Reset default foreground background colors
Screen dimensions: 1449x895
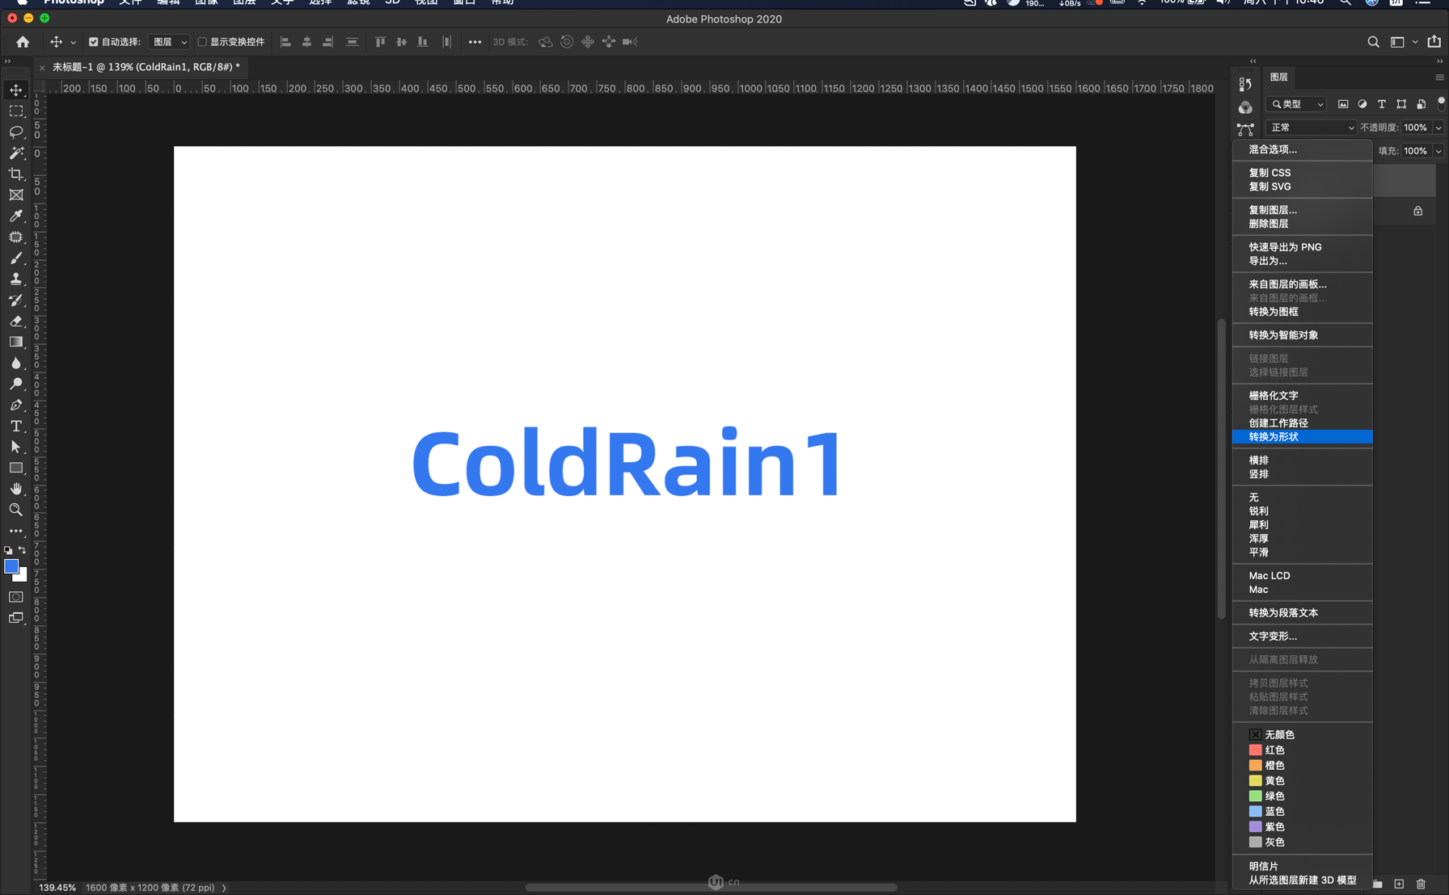coord(8,550)
